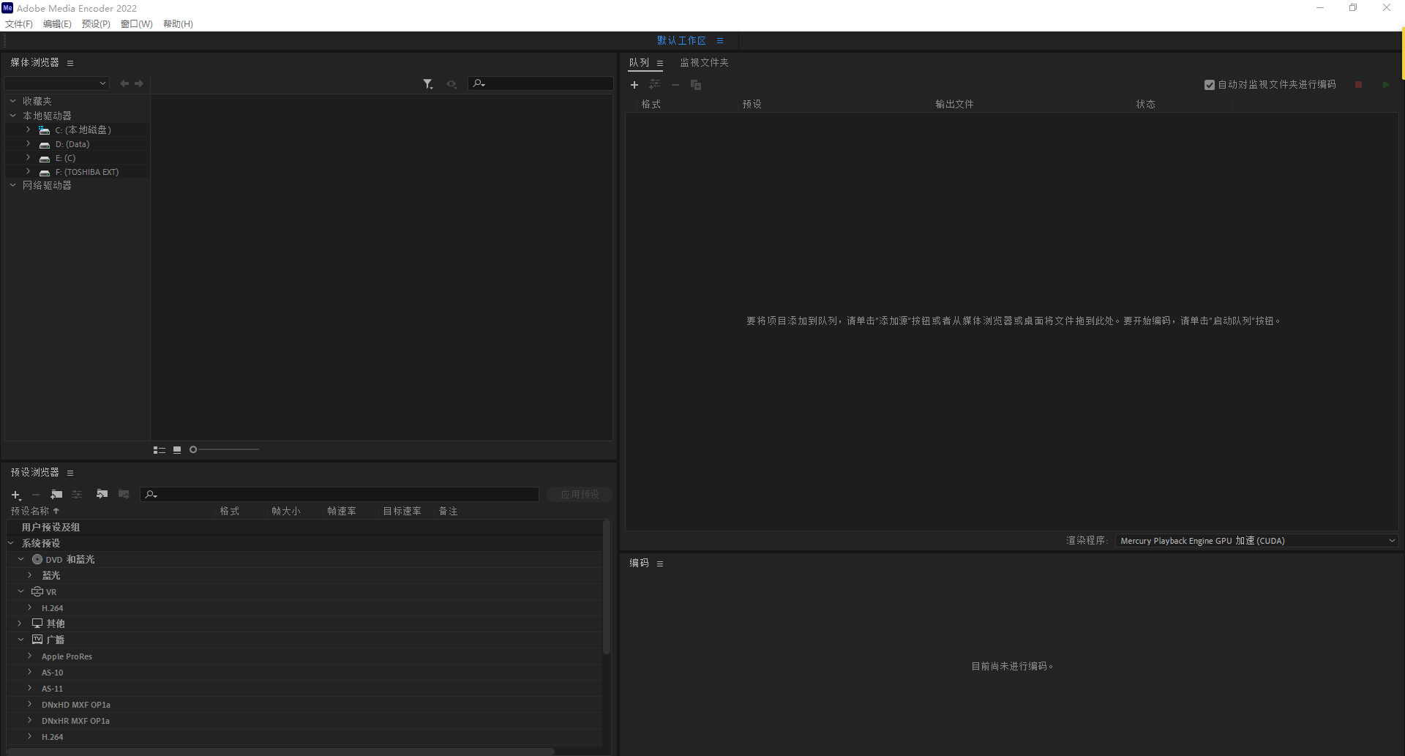
Task: Click the delete preset minus icon
Action: tap(36, 495)
